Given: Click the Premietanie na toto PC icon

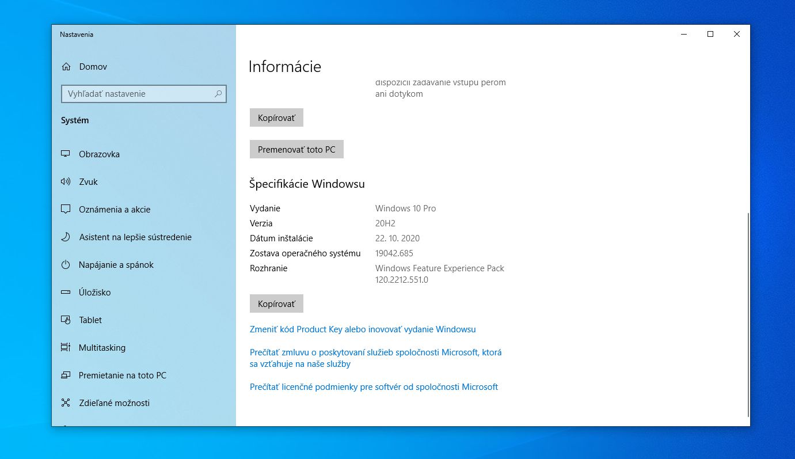Looking at the screenshot, I should 66,375.
